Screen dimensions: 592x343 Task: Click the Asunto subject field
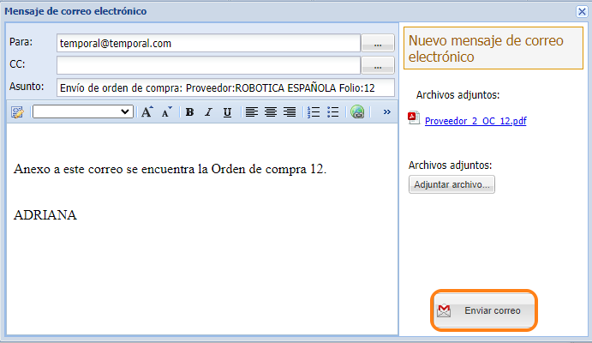click(225, 87)
